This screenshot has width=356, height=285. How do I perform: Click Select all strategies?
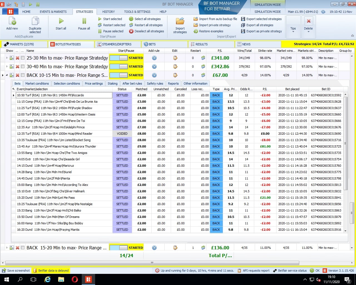pyautogui.click(x=145, y=19)
